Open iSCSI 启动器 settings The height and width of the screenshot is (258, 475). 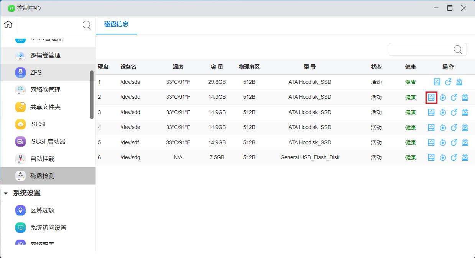pyautogui.click(x=48, y=141)
